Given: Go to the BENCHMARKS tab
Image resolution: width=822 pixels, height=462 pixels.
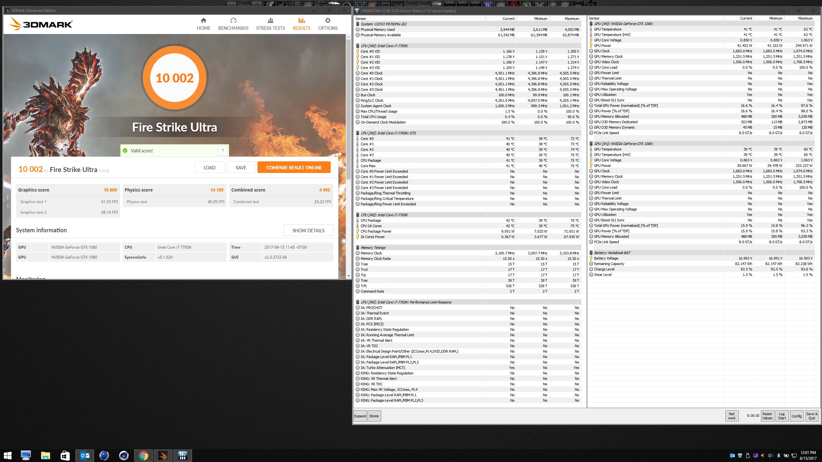Looking at the screenshot, I should pos(233,24).
